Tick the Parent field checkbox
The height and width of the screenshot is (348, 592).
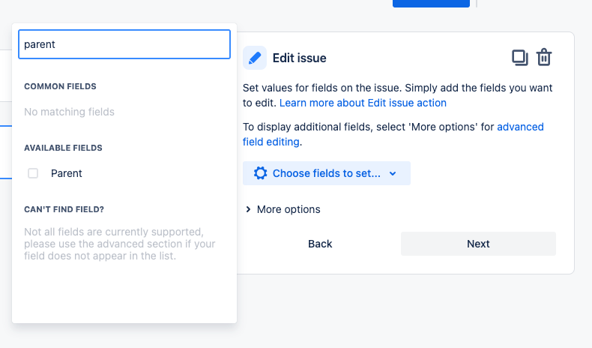click(33, 173)
